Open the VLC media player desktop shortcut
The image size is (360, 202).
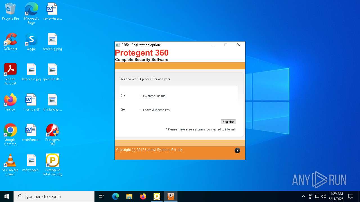[x=10, y=165]
